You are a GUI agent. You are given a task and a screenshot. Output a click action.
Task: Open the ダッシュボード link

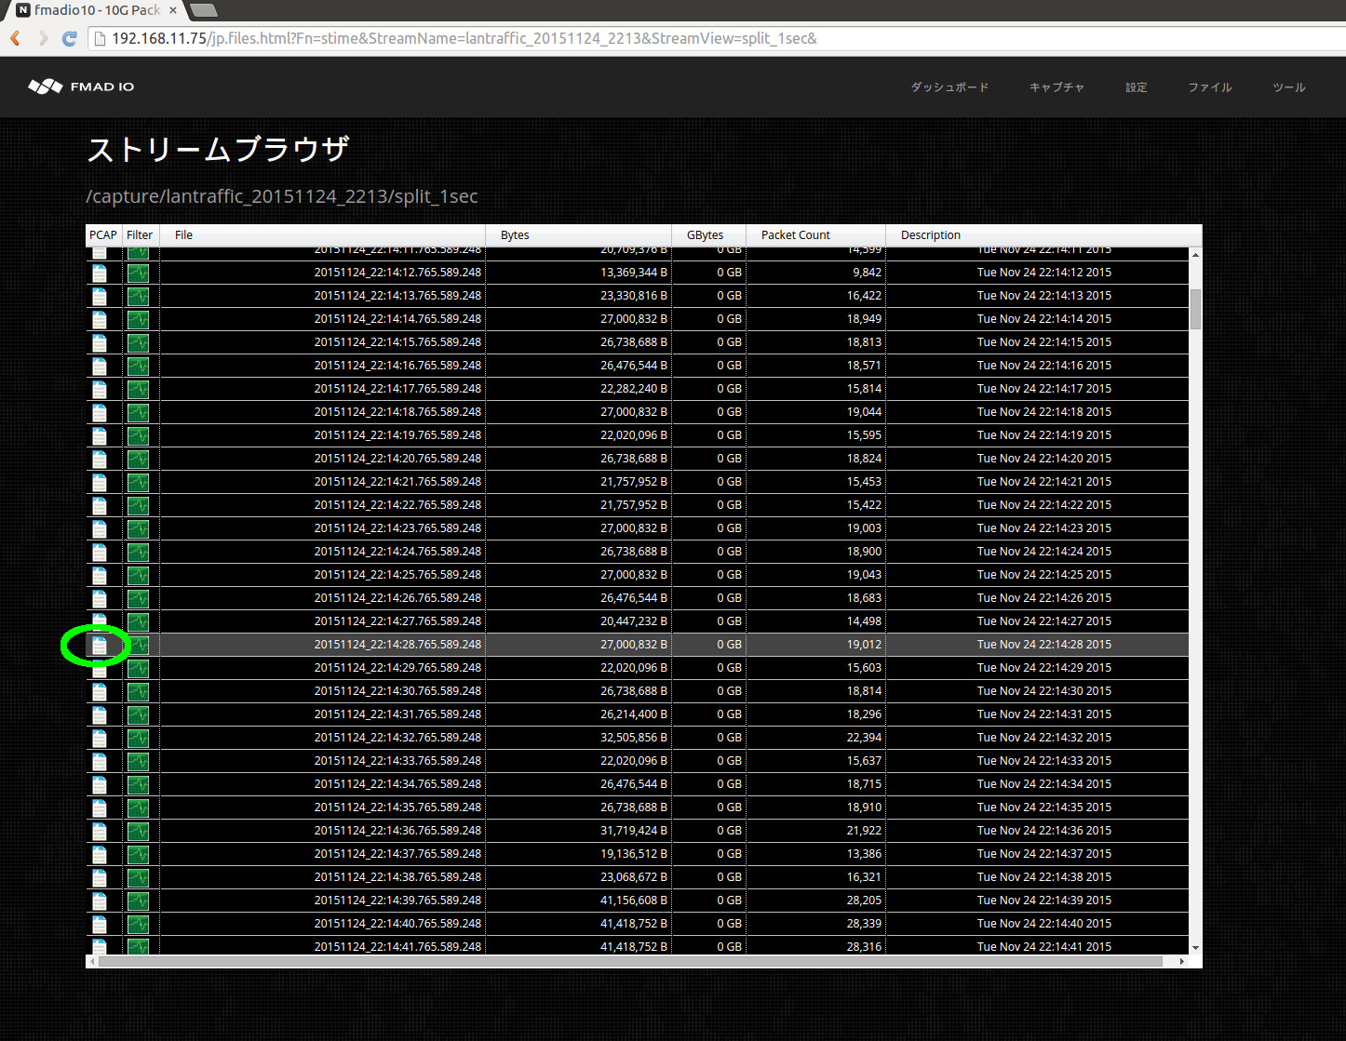point(949,87)
